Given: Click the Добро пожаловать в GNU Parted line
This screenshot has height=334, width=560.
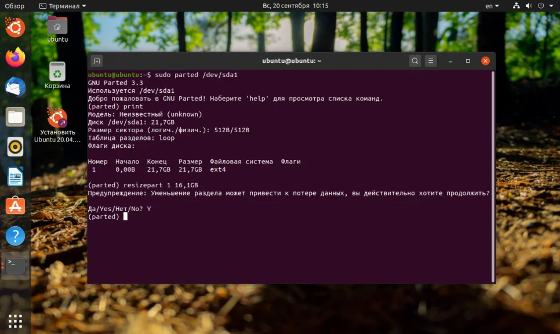Looking at the screenshot, I should (235, 98).
